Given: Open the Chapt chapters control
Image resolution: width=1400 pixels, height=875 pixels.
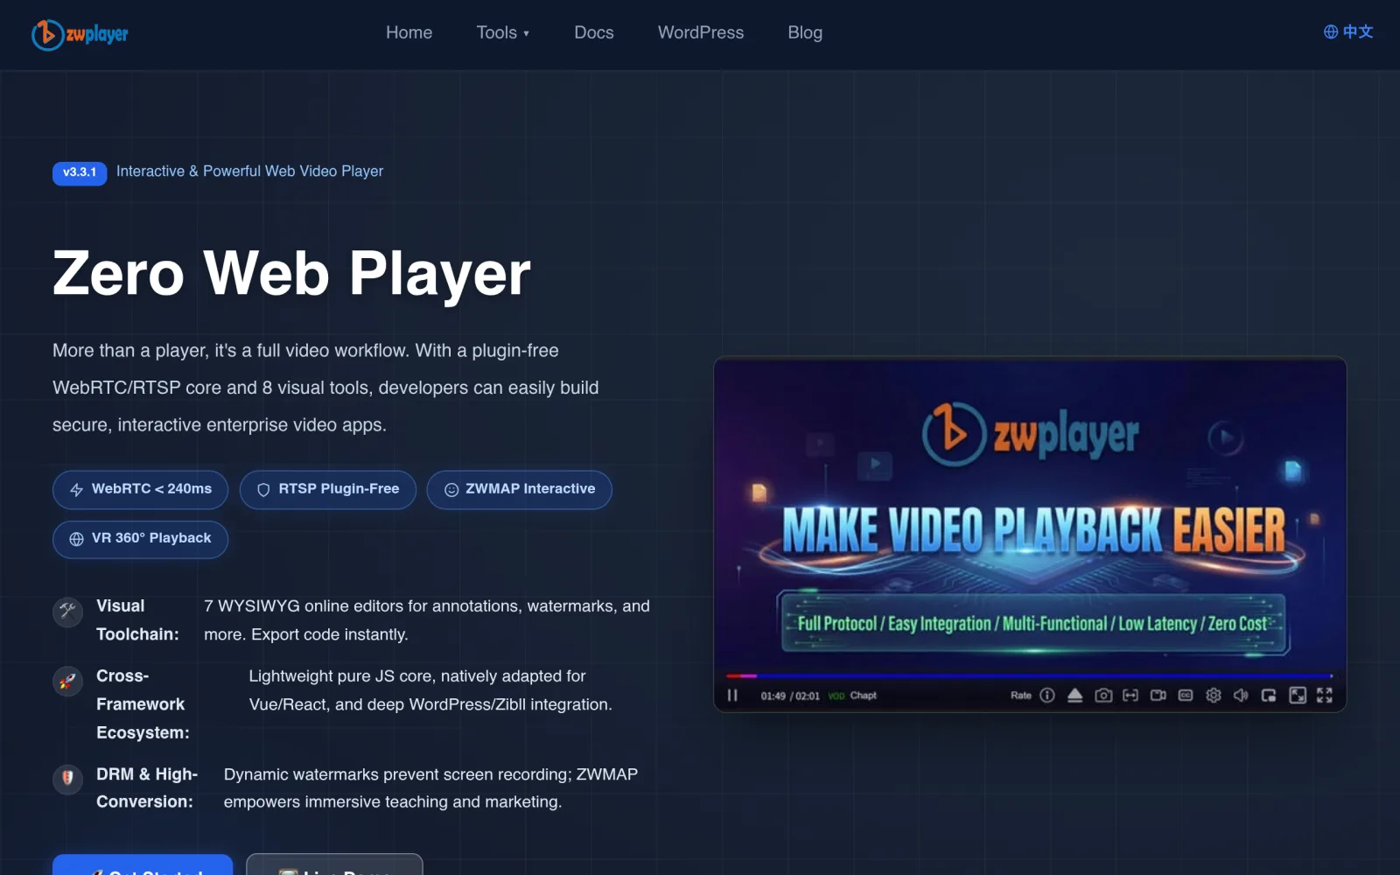Looking at the screenshot, I should click(x=863, y=696).
